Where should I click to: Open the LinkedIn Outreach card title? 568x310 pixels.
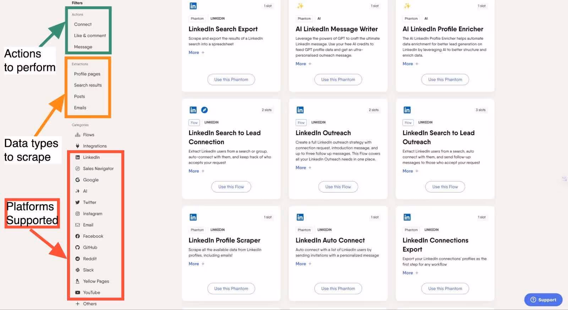pos(323,133)
